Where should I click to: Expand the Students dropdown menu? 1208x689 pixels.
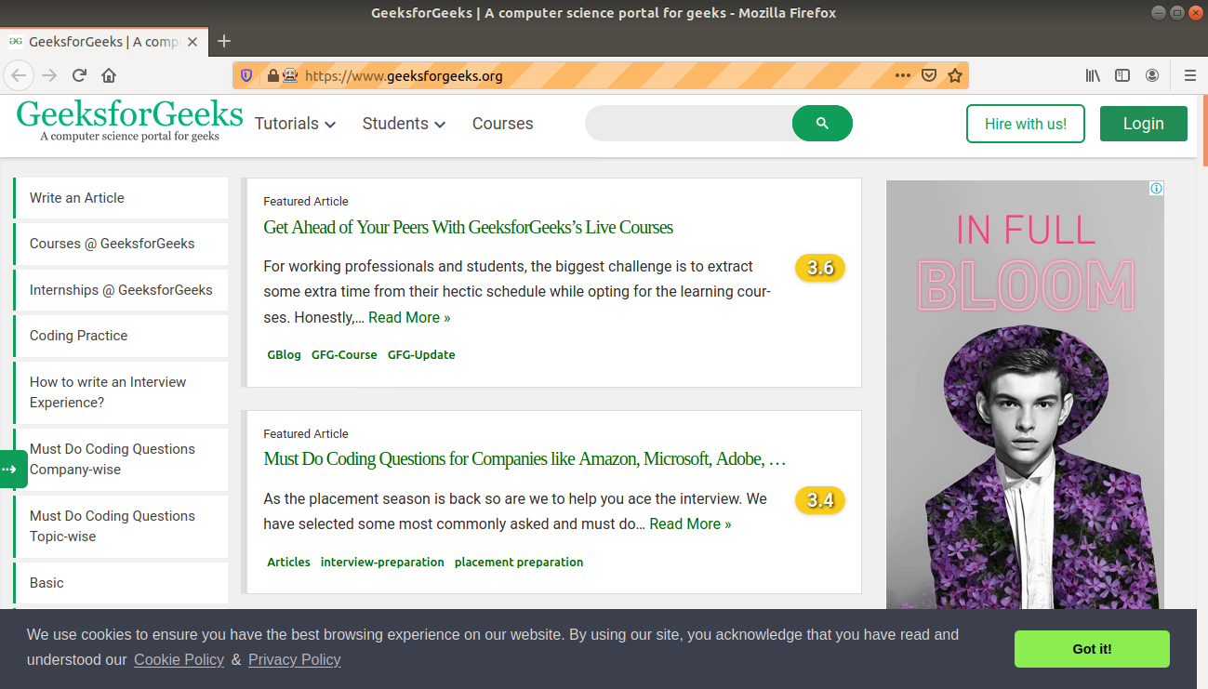click(404, 124)
